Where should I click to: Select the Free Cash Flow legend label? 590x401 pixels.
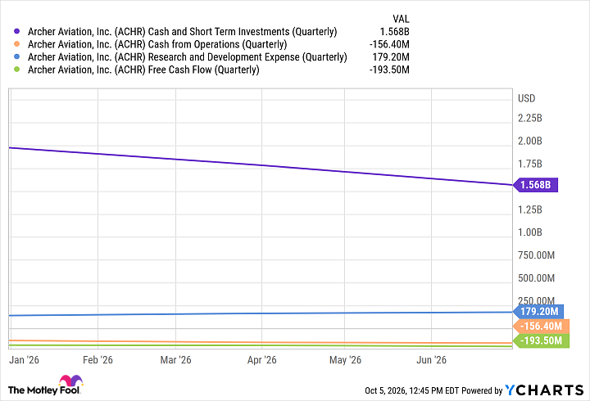tap(143, 70)
